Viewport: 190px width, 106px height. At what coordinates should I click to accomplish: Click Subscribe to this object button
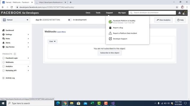[110, 53]
